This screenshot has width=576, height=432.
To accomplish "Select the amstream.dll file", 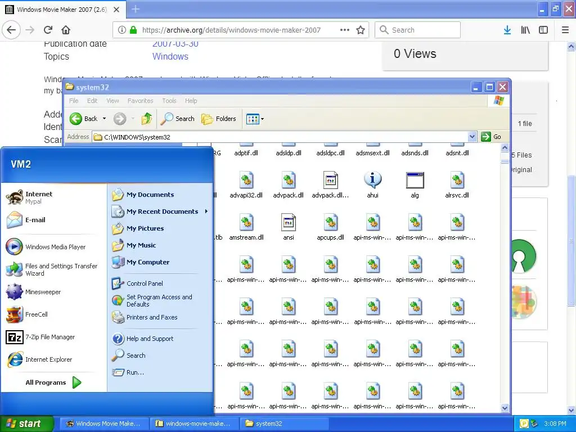I will (246, 227).
